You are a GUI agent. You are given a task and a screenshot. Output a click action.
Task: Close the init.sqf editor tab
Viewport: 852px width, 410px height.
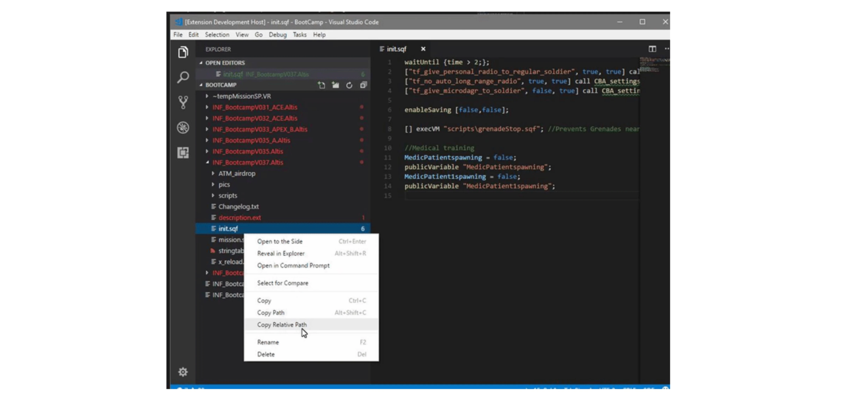point(423,49)
